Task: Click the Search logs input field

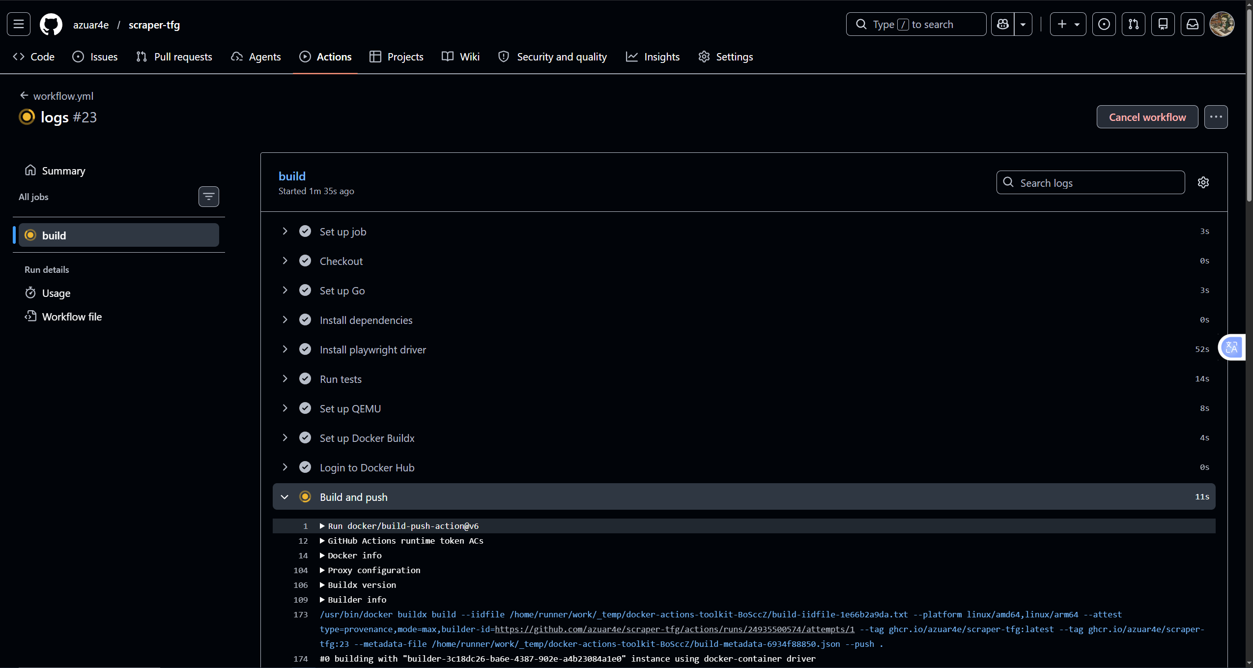Action: (1090, 182)
